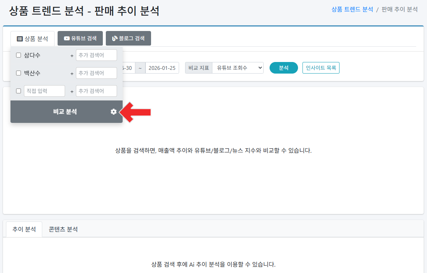
Task: Click the 판매 추이 분석 breadcrumb entry
Action: [399, 9]
